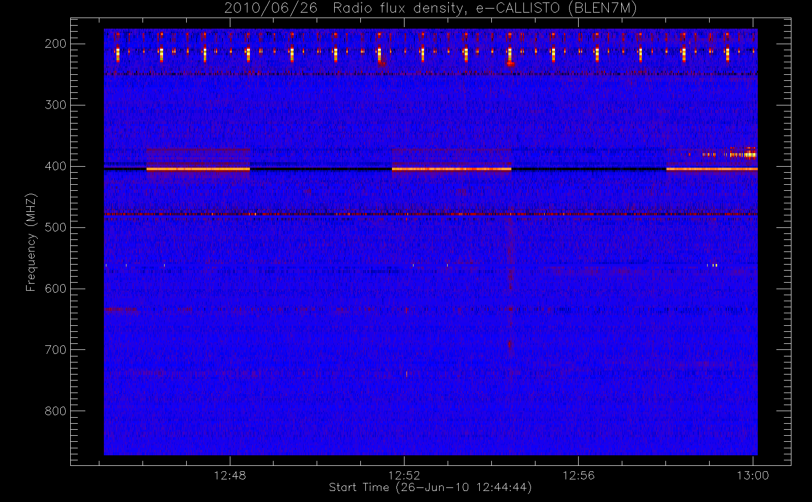Image resolution: width=812 pixels, height=502 pixels.
Task: Click the plot title with the 2010/06/26 date
Action: [x=431, y=9]
